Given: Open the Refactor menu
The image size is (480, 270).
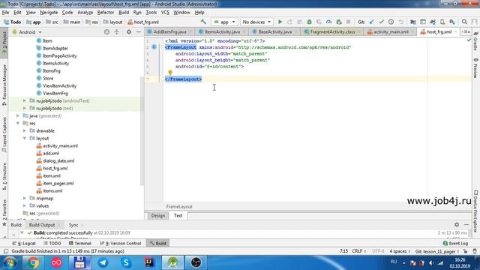Looking at the screenshot, I should 106,13.
